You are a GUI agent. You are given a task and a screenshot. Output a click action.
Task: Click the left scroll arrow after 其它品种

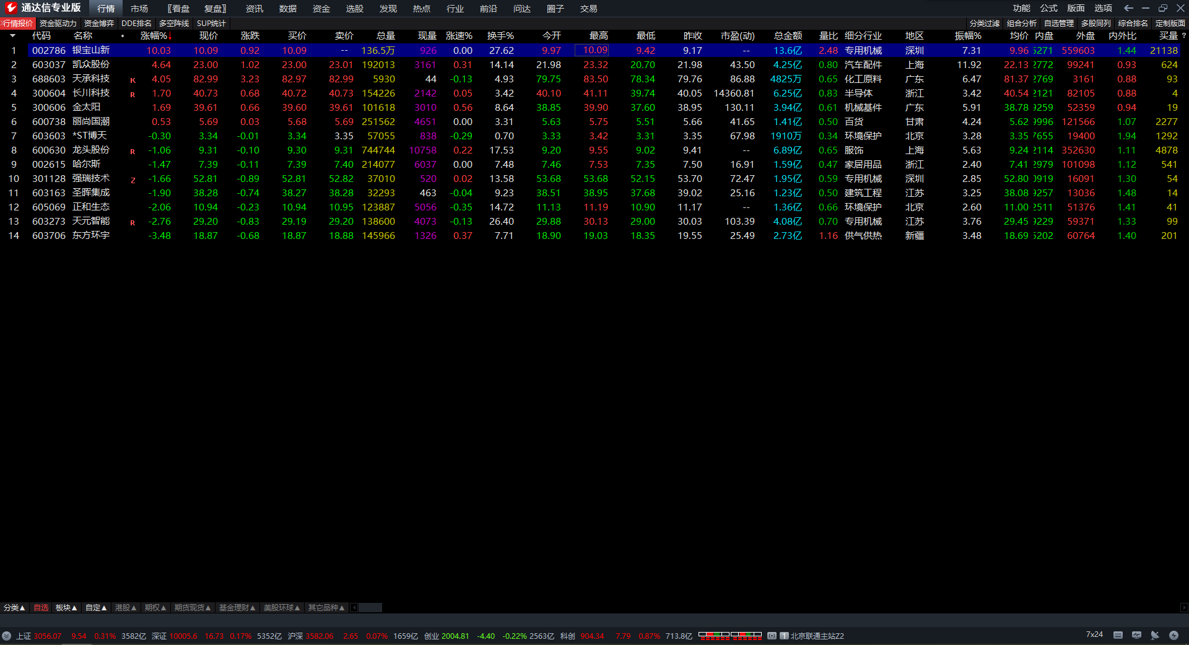[x=354, y=608]
